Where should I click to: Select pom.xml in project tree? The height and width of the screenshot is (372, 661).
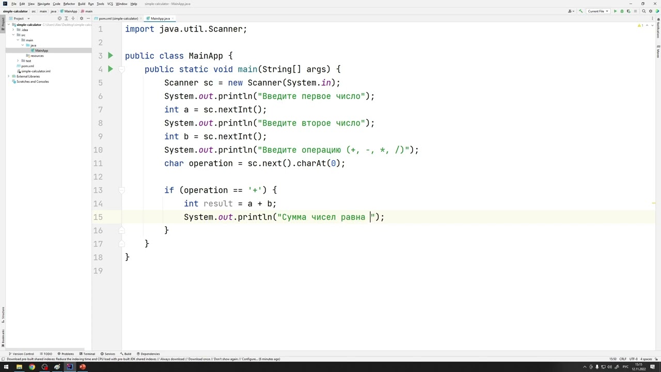click(x=27, y=66)
